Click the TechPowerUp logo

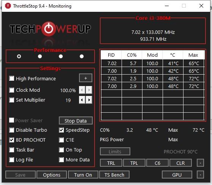[50, 29]
